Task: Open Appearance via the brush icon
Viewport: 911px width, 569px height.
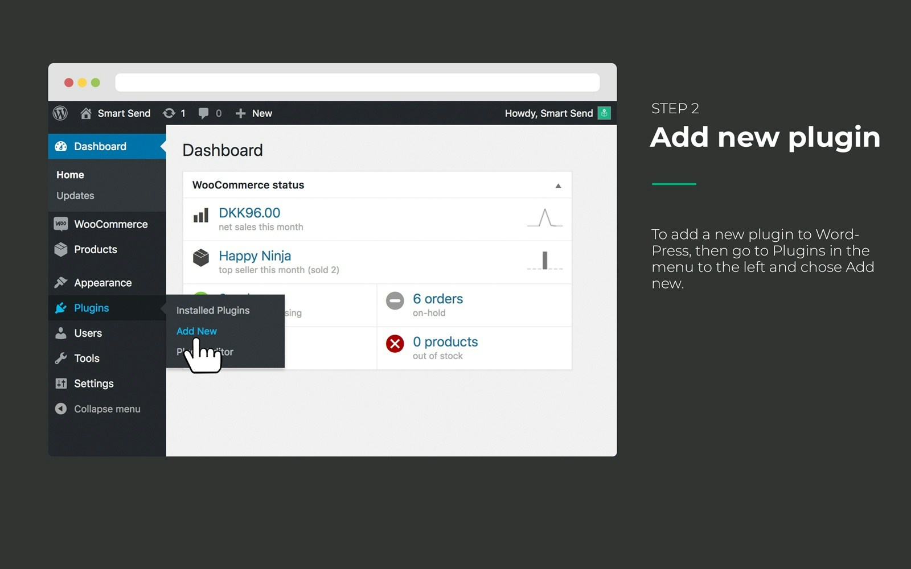Action: pyautogui.click(x=60, y=282)
